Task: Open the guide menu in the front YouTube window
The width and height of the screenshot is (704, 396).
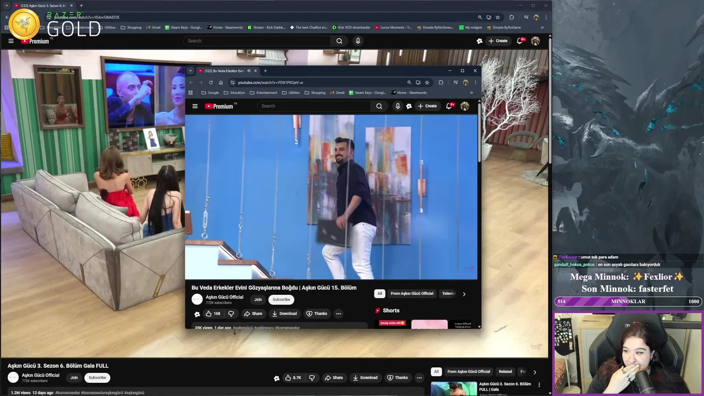Action: tap(195, 106)
